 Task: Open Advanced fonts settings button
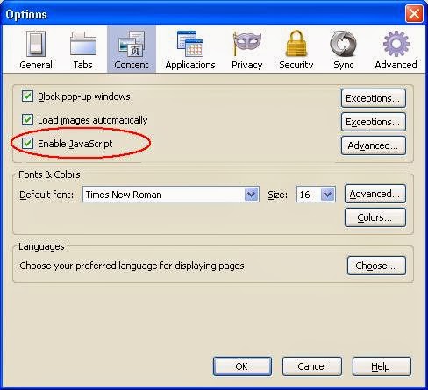tap(375, 194)
